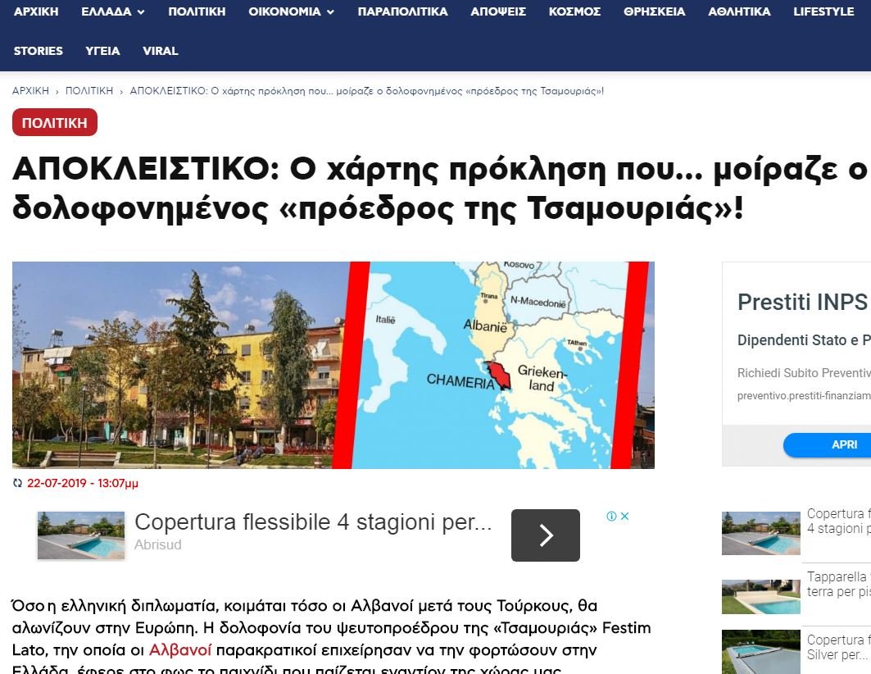
Task: Click the Chameria map article image
Action: click(x=333, y=365)
